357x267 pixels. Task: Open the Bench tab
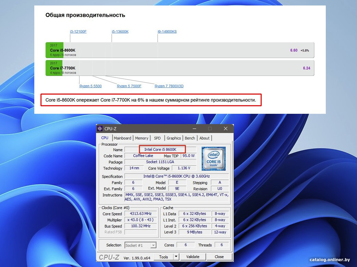pos(190,138)
